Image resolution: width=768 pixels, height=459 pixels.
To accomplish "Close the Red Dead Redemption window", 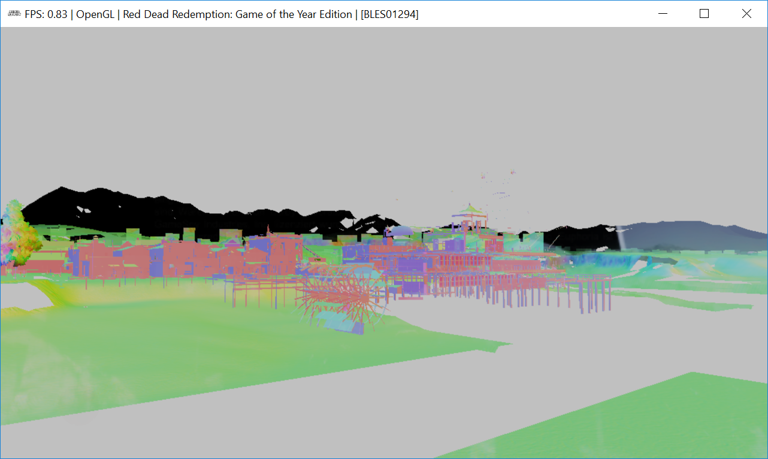I will (x=746, y=14).
